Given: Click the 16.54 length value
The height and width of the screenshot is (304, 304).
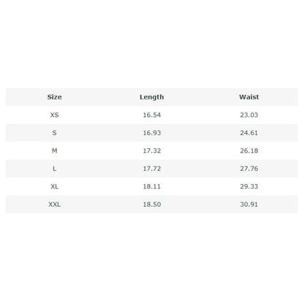Looking at the screenshot, I should (152, 115).
